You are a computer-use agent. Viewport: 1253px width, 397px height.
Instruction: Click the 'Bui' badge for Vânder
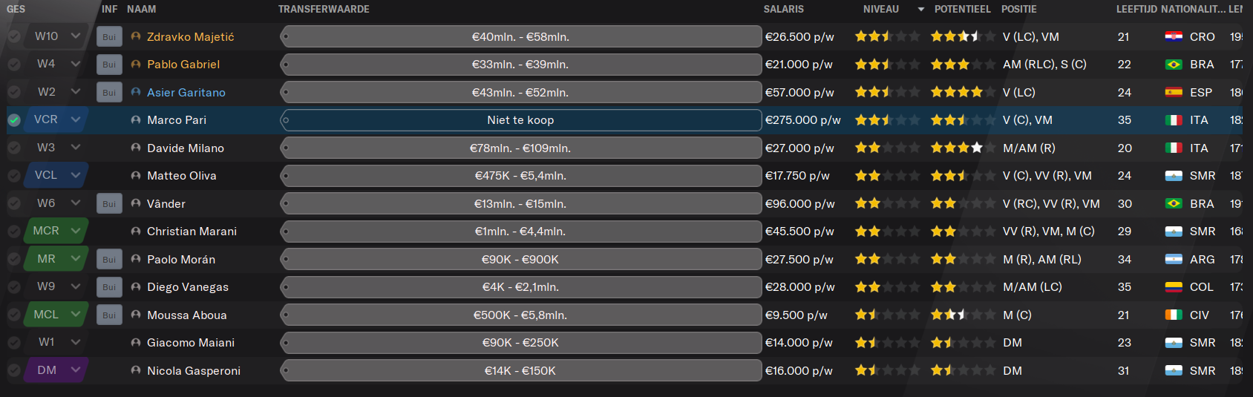(109, 204)
